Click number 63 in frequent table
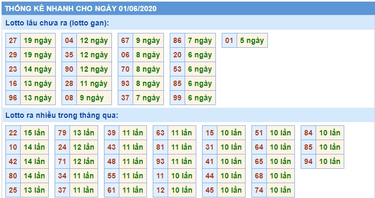The width and height of the screenshot is (375, 198). point(161,133)
